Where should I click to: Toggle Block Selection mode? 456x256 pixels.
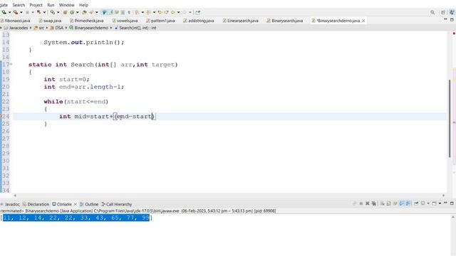point(123,12)
